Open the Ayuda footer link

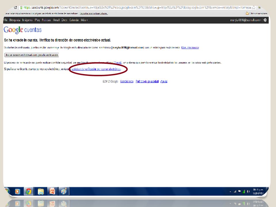[164, 81]
